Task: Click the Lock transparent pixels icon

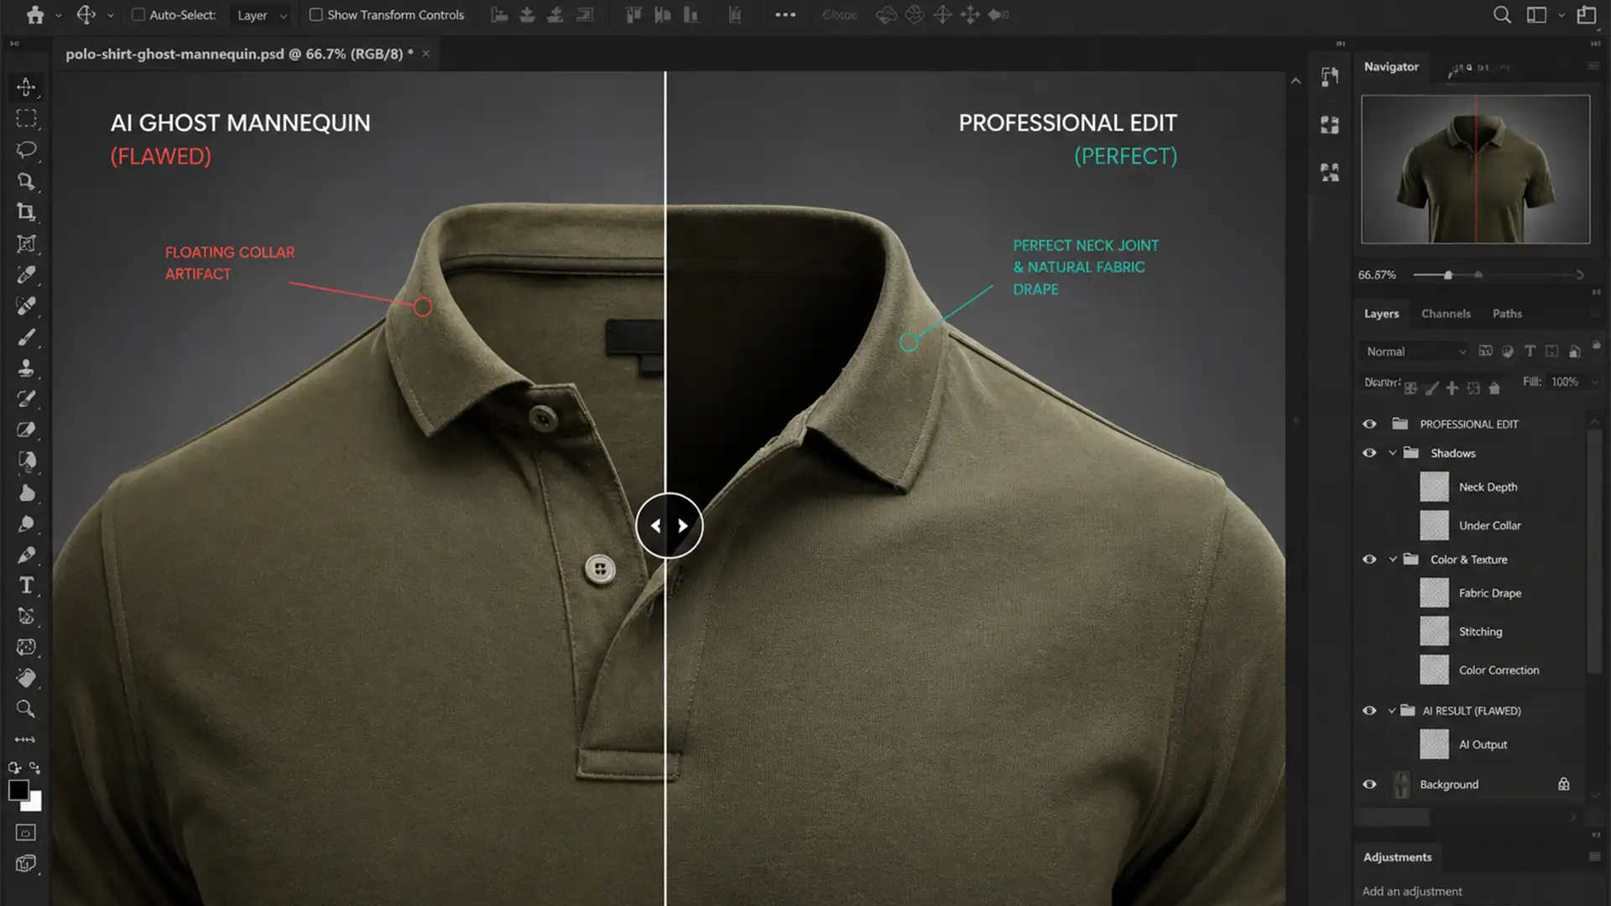Action: (1411, 388)
